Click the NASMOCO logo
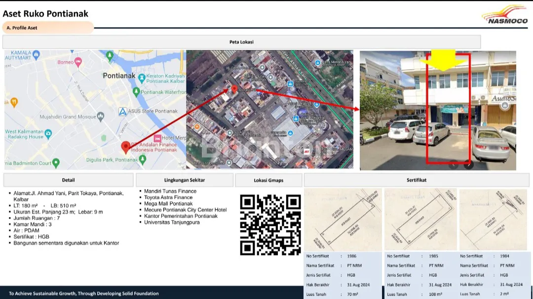Screen dimensions: 533x299 [x=504, y=15]
